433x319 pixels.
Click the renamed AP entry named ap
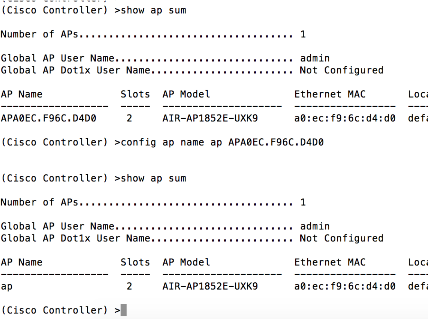tap(7, 286)
